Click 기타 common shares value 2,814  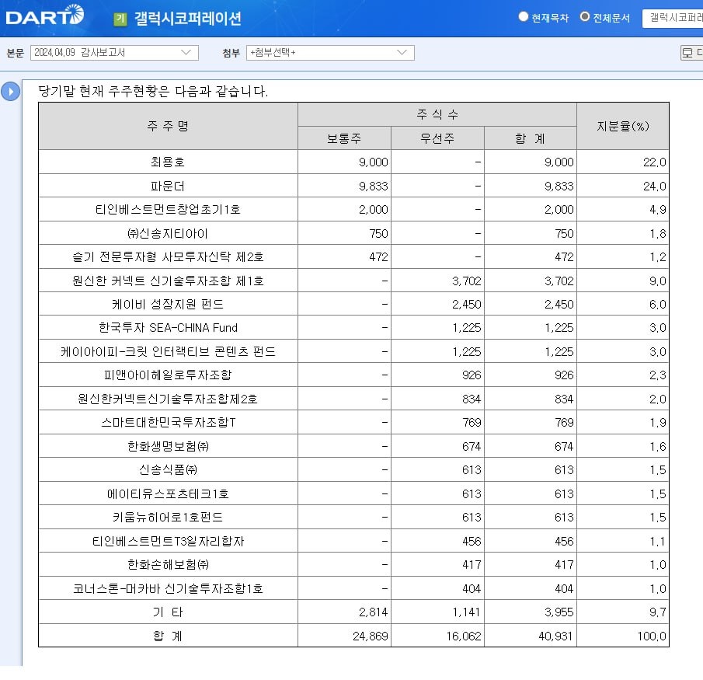pos(373,612)
